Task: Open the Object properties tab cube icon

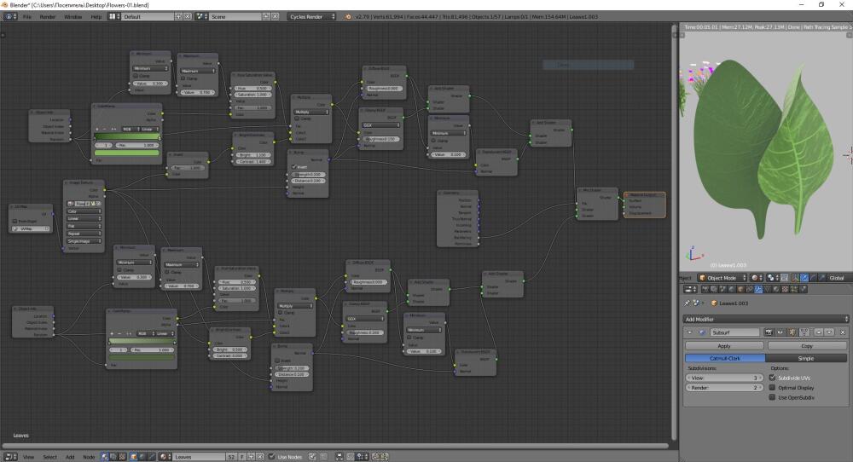Action: click(x=740, y=289)
